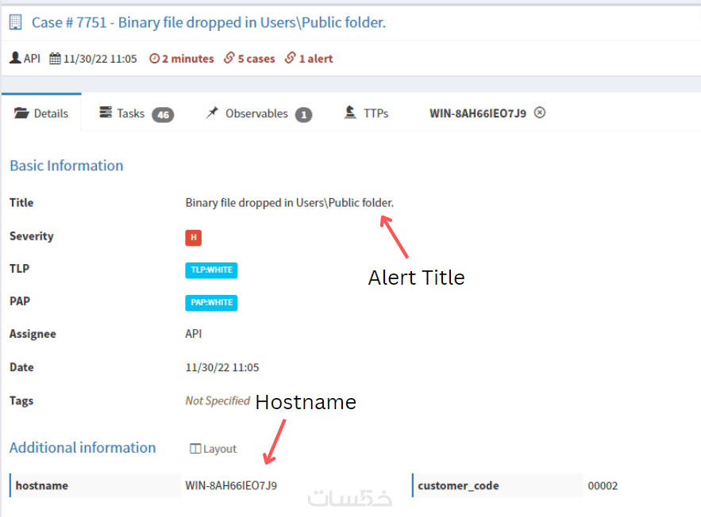Open the case title link Case # 7751
This screenshot has width=701, height=517.
[x=208, y=22]
